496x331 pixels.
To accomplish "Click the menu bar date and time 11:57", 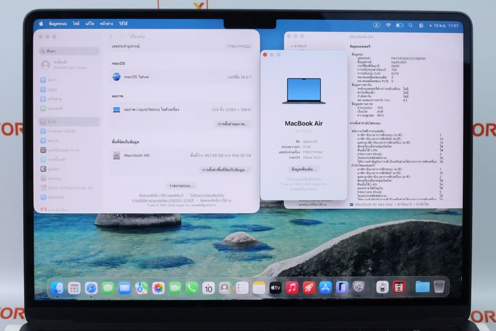I will coord(444,26).
